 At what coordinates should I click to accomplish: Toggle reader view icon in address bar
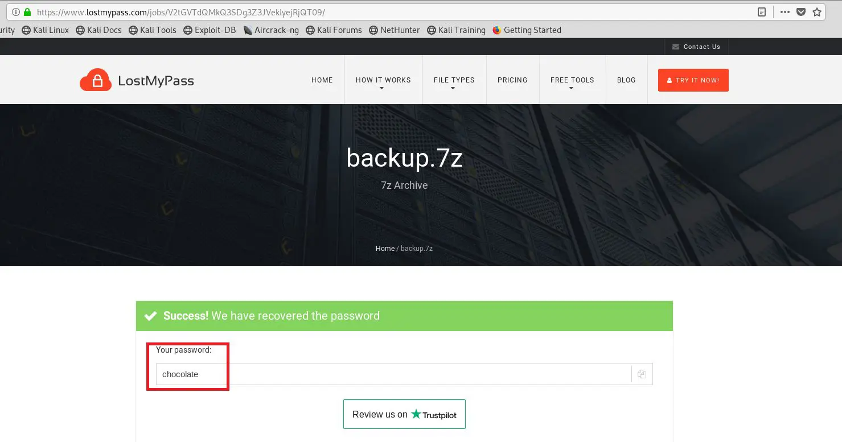[x=762, y=12]
